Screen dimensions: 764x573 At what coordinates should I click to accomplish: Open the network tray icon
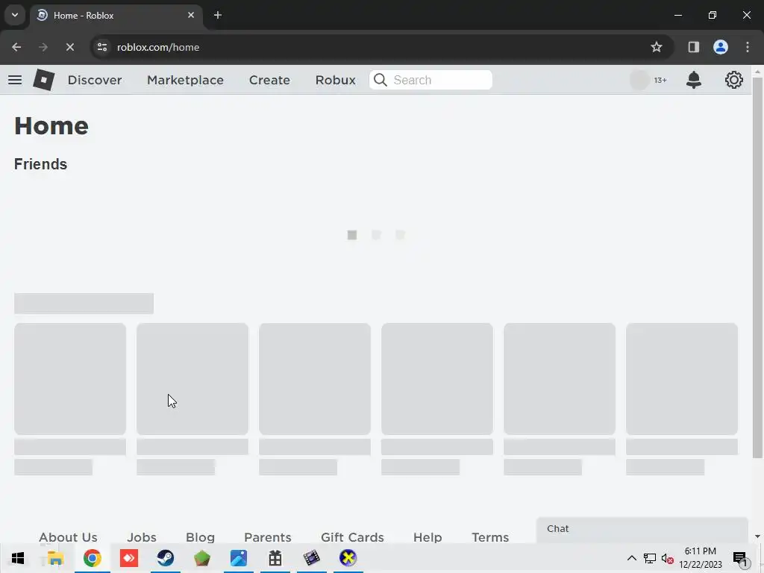pyautogui.click(x=650, y=558)
